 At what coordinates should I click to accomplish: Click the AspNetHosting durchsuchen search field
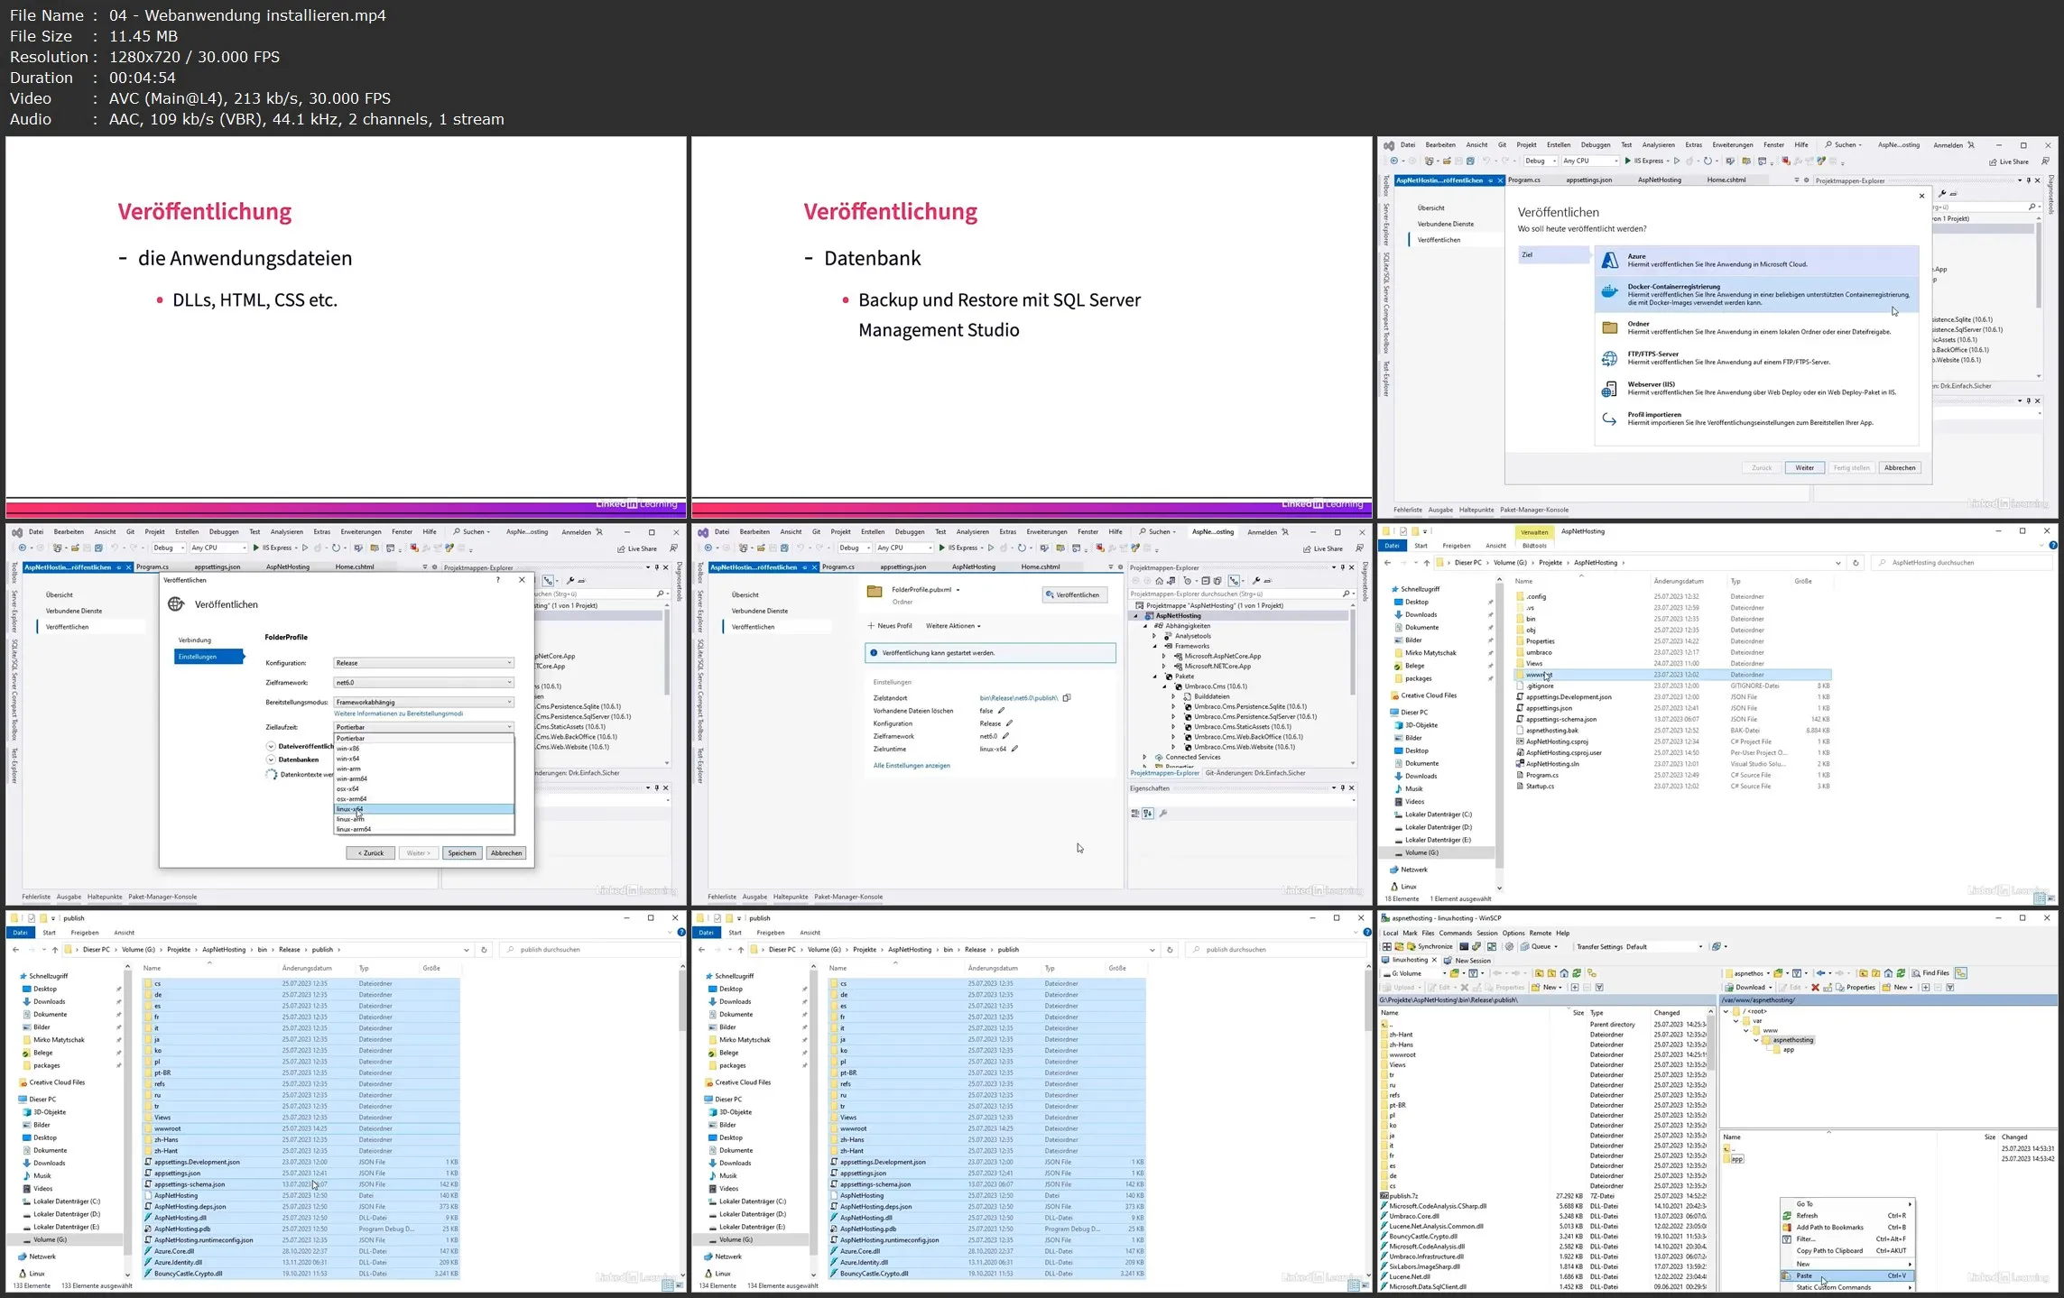(1960, 563)
